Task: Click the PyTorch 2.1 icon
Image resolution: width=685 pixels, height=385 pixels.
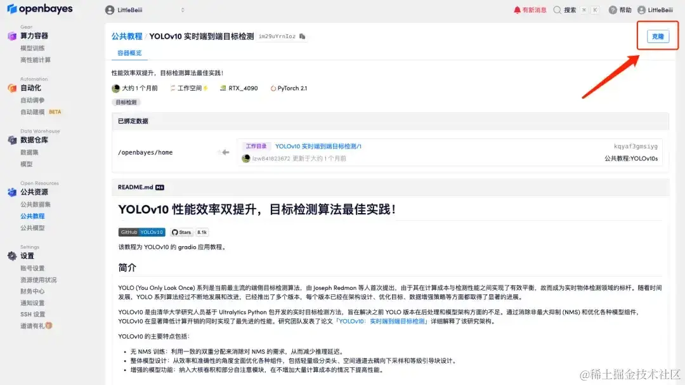Action: coord(273,88)
